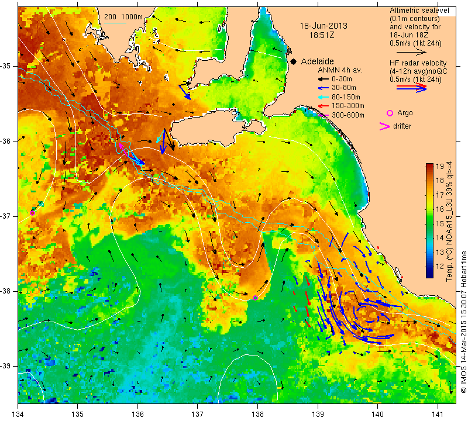Click the '(4-12h avg)noQC' text
The image size is (468, 421).
click(x=418, y=71)
